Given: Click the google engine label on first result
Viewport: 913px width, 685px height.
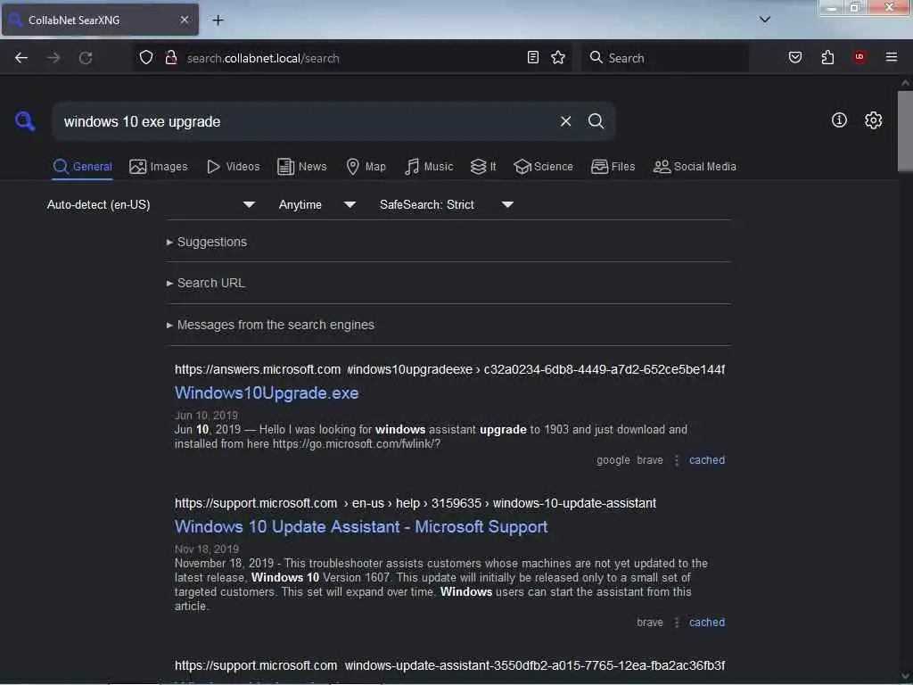Looking at the screenshot, I should click(x=613, y=460).
